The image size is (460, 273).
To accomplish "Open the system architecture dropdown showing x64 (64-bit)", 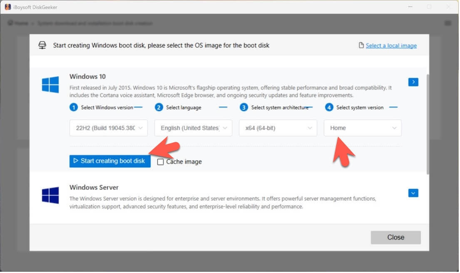I will click(278, 128).
